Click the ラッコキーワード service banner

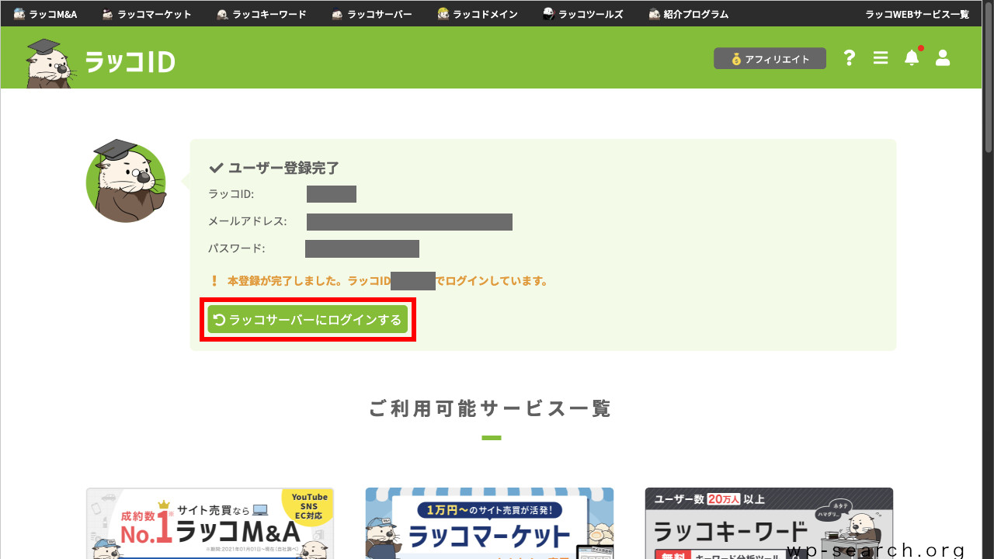click(x=769, y=523)
